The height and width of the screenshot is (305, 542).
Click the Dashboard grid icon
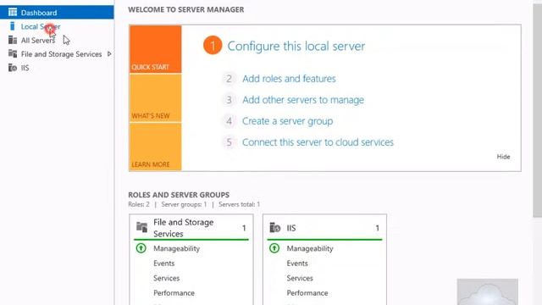point(13,13)
